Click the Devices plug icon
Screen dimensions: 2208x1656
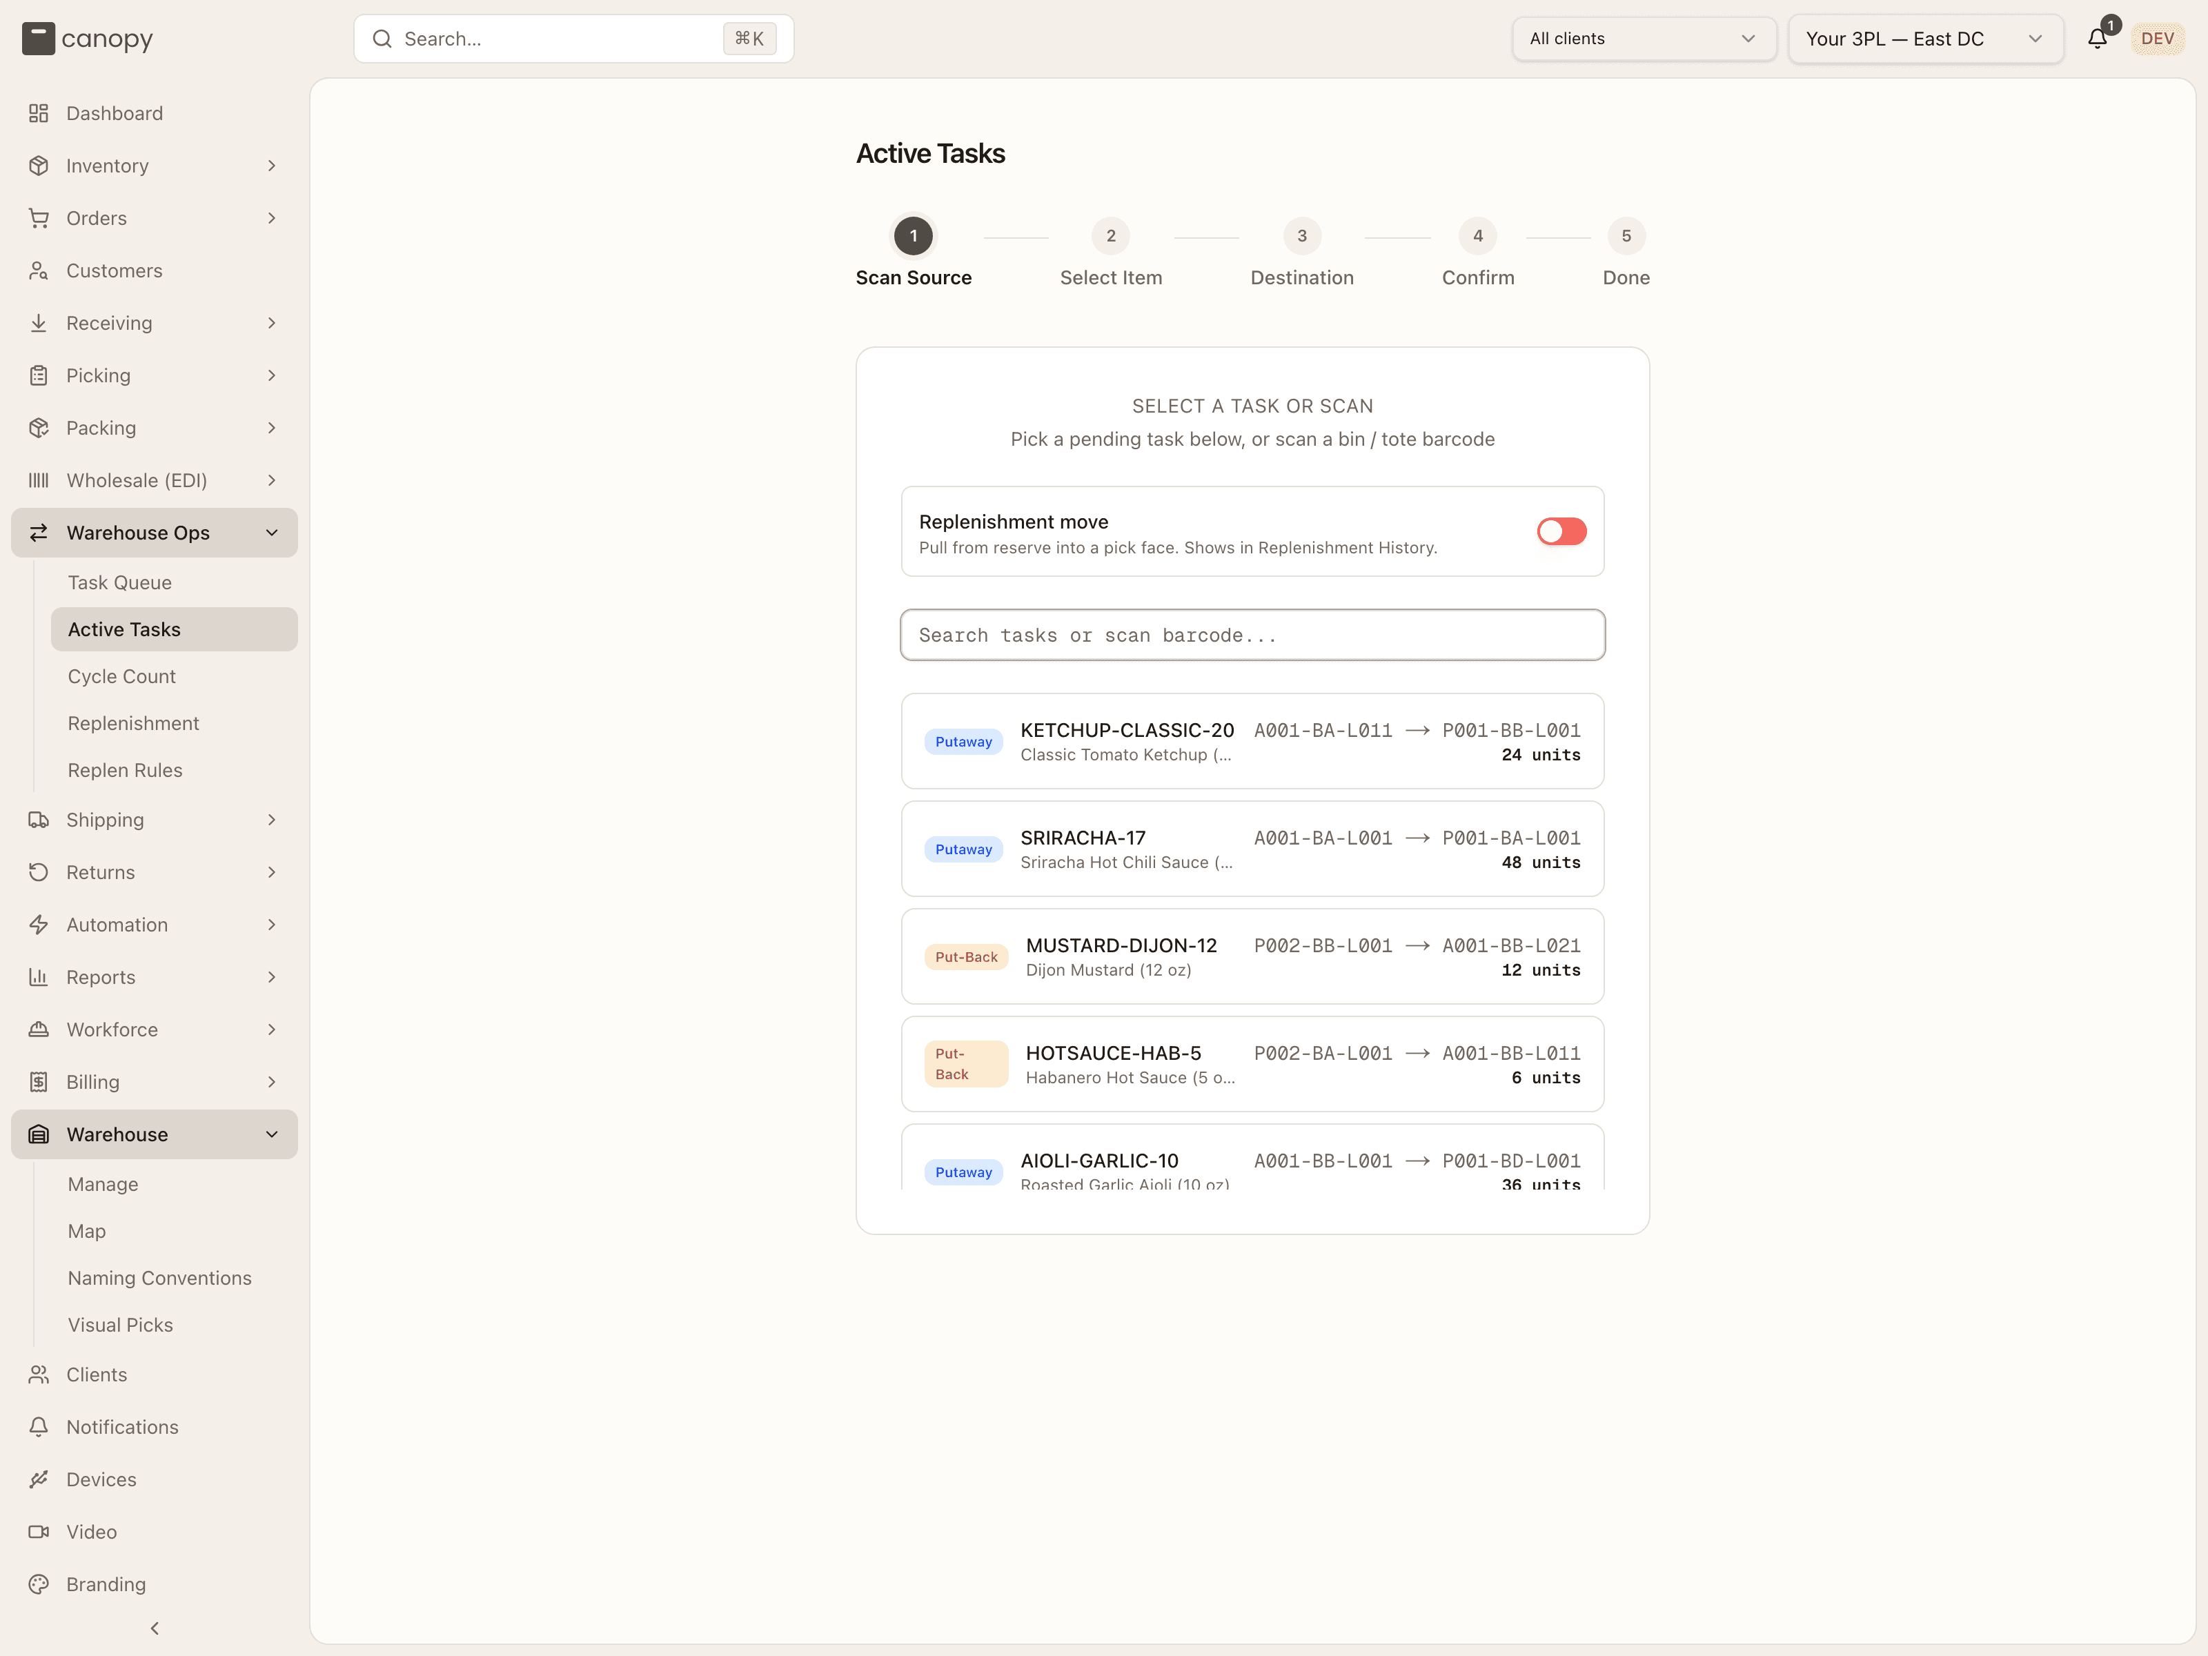(39, 1479)
